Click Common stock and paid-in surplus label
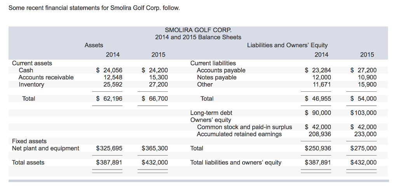 tap(245, 127)
